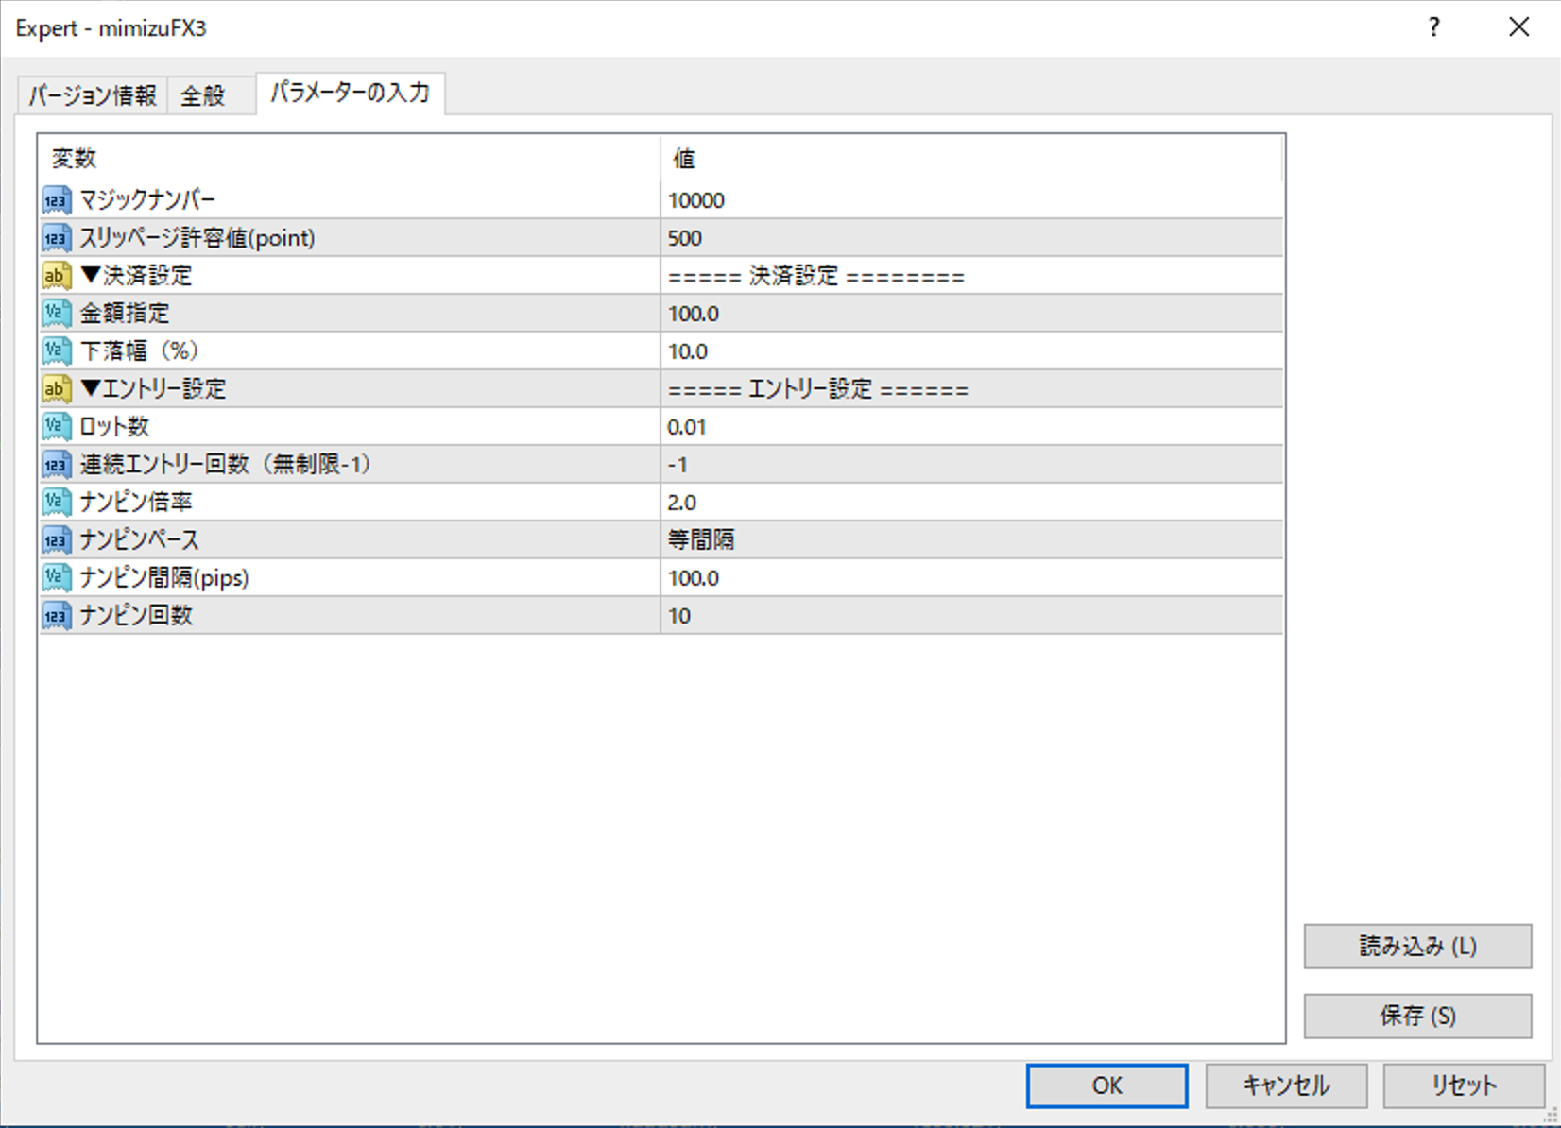Click the 123 integer icon beside マジックナンバー

coord(57,199)
